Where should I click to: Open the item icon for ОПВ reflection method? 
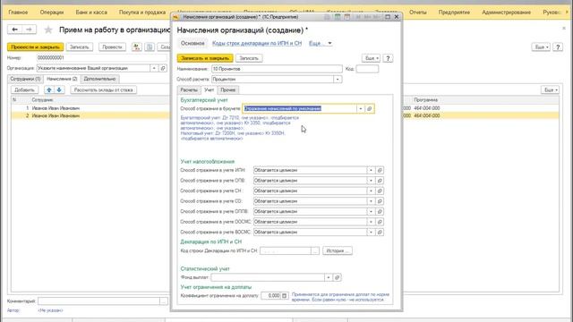coord(380,181)
